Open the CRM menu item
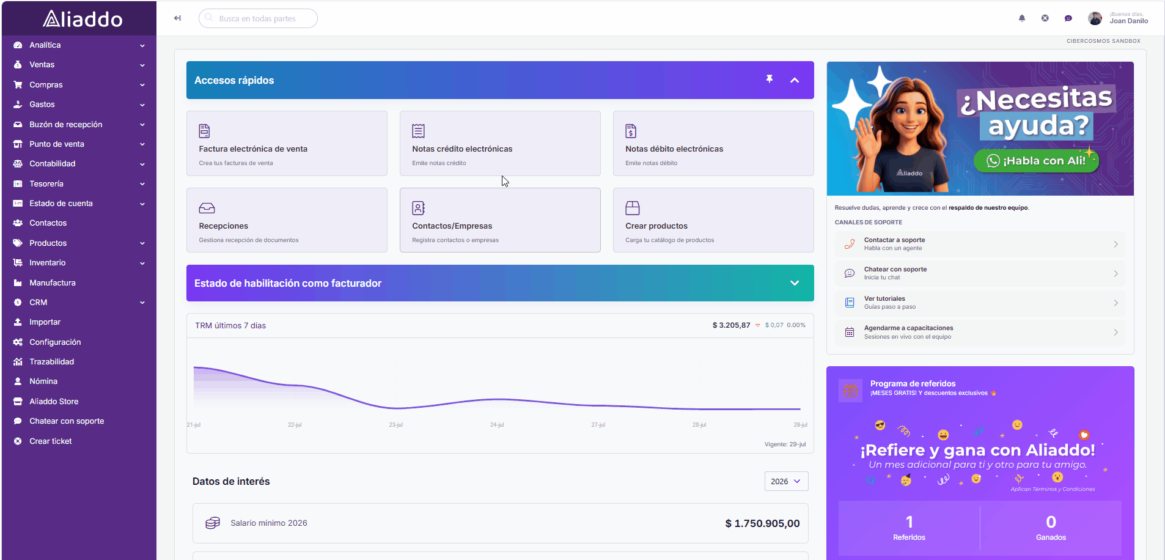The width and height of the screenshot is (1165, 560). tap(79, 303)
